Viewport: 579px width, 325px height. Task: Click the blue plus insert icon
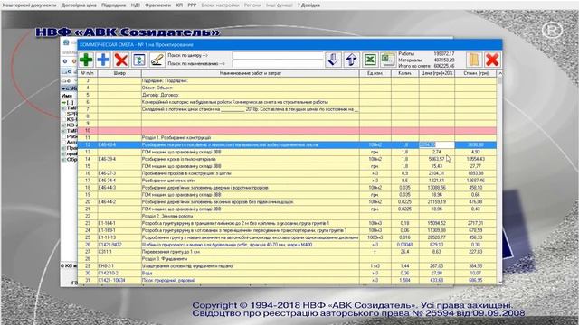point(103,60)
